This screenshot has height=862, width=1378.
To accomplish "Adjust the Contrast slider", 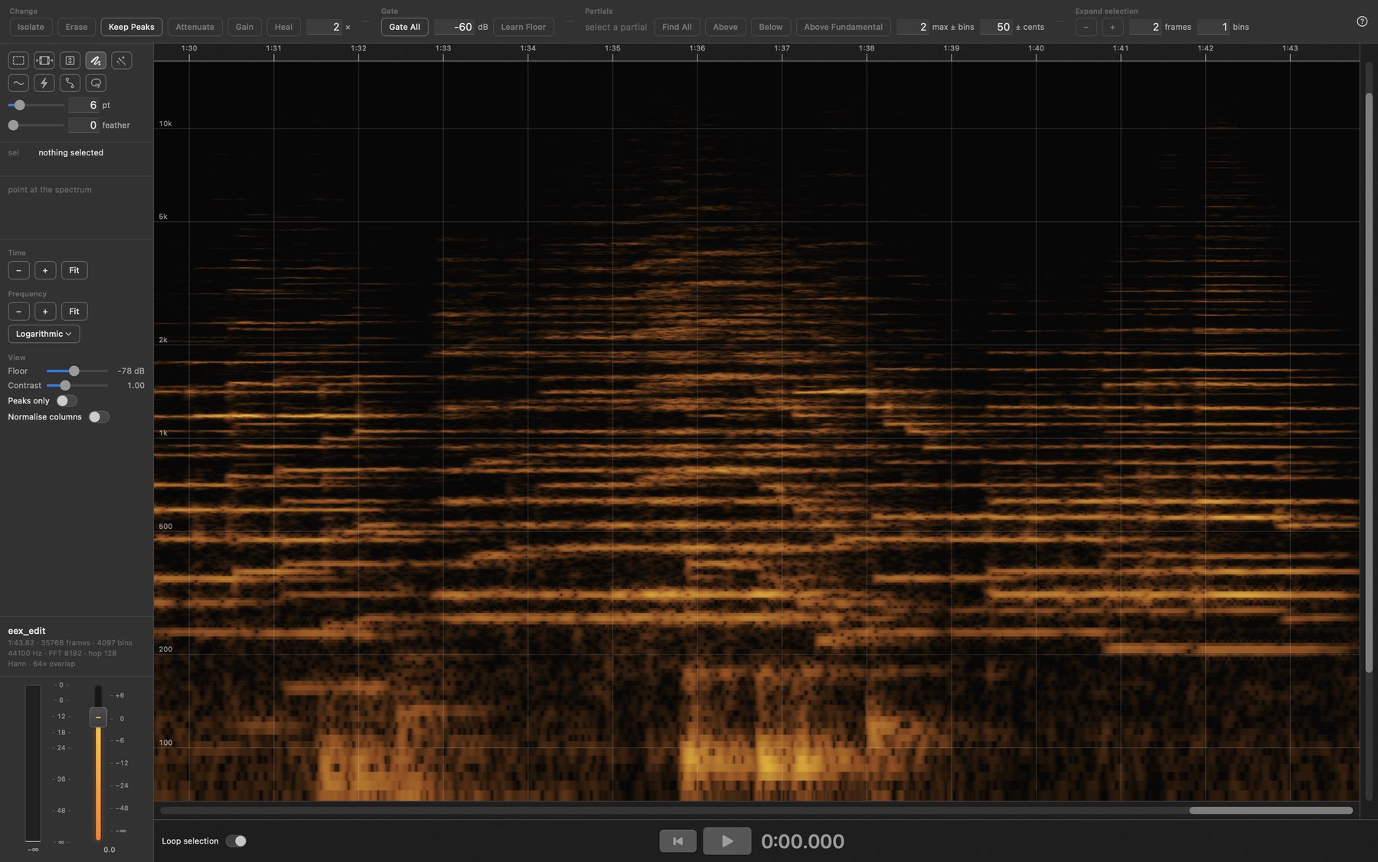I will tap(77, 385).
